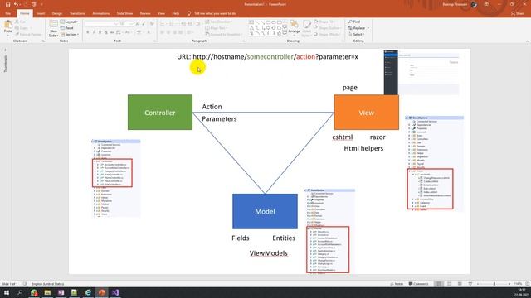Image resolution: width=531 pixels, height=298 pixels.
Task: Click the Tell me what you want to do box
Action: click(212, 13)
